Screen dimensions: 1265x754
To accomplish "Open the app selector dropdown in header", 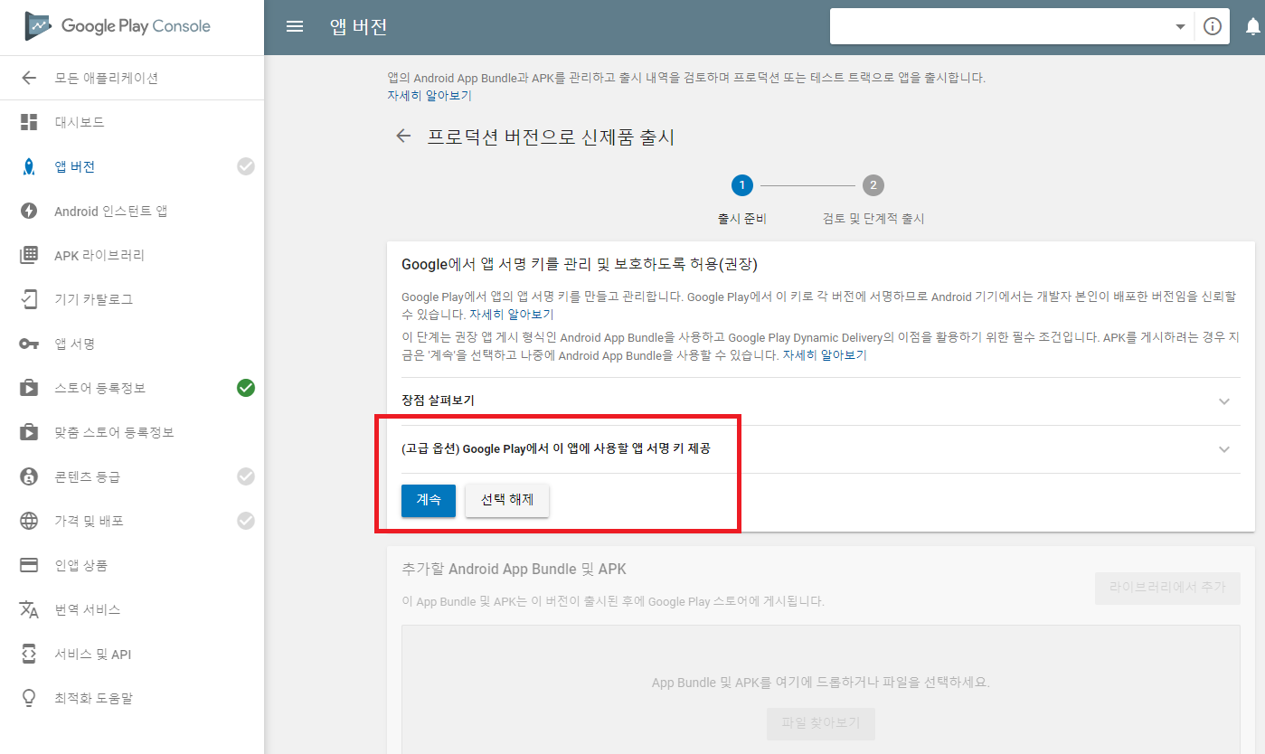I will pyautogui.click(x=1012, y=27).
